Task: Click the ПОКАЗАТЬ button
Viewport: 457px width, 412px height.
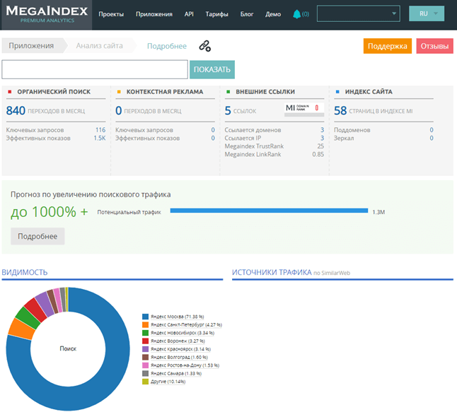Action: point(212,69)
